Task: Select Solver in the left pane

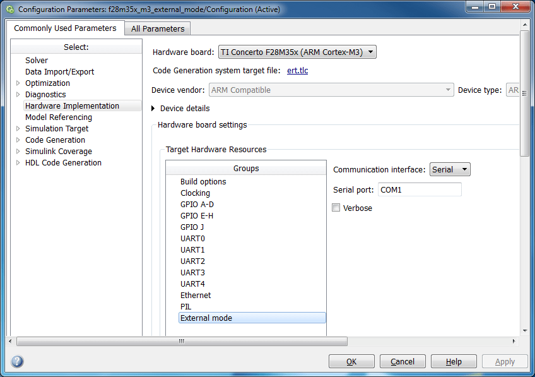Action: point(37,61)
